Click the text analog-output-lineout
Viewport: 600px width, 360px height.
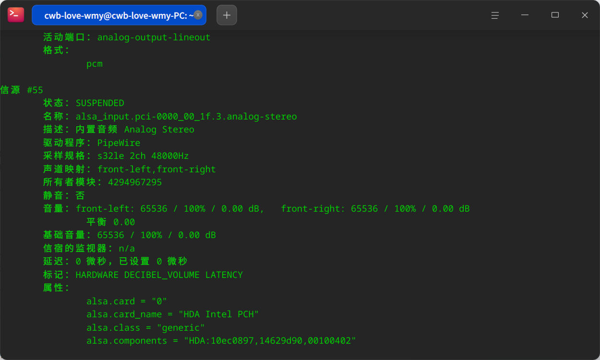[154, 37]
